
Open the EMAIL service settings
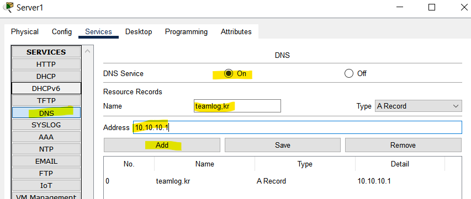coord(46,161)
